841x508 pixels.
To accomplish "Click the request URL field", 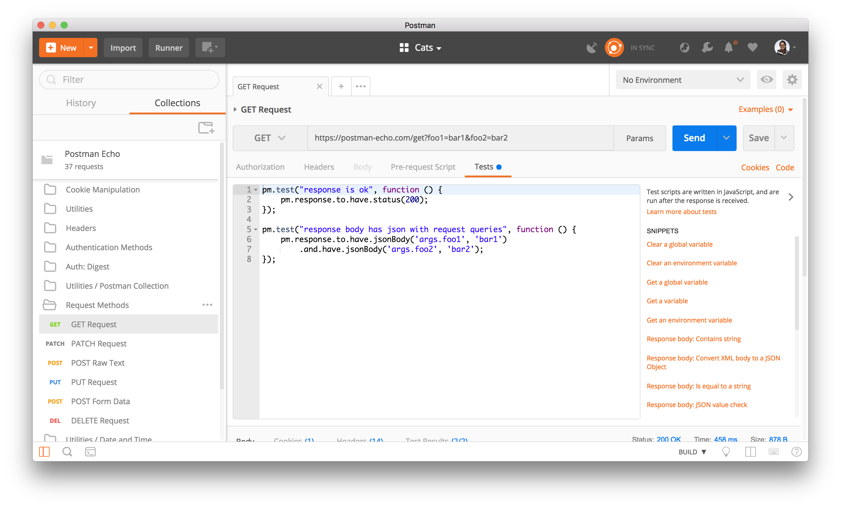I will (460, 138).
